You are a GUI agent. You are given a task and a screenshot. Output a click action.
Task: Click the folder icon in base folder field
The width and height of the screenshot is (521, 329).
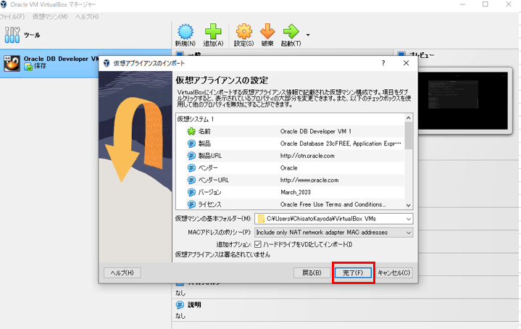click(x=261, y=219)
